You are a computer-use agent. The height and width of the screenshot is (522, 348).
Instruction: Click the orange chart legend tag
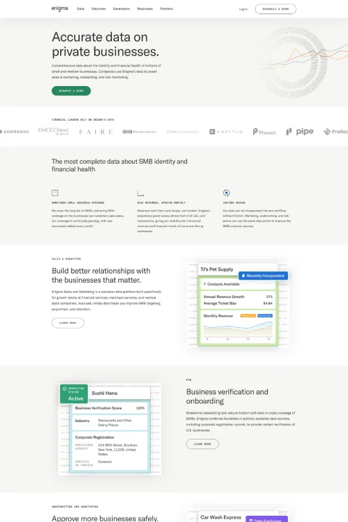tap(248, 316)
